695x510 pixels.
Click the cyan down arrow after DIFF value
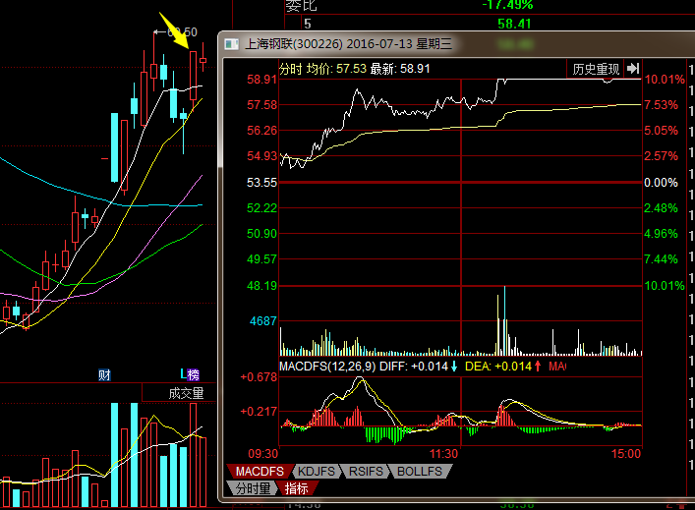(454, 367)
